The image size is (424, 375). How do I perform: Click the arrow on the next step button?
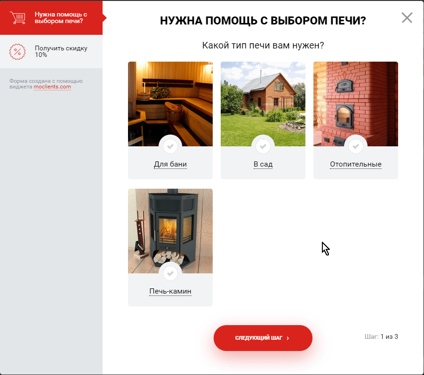click(x=288, y=338)
